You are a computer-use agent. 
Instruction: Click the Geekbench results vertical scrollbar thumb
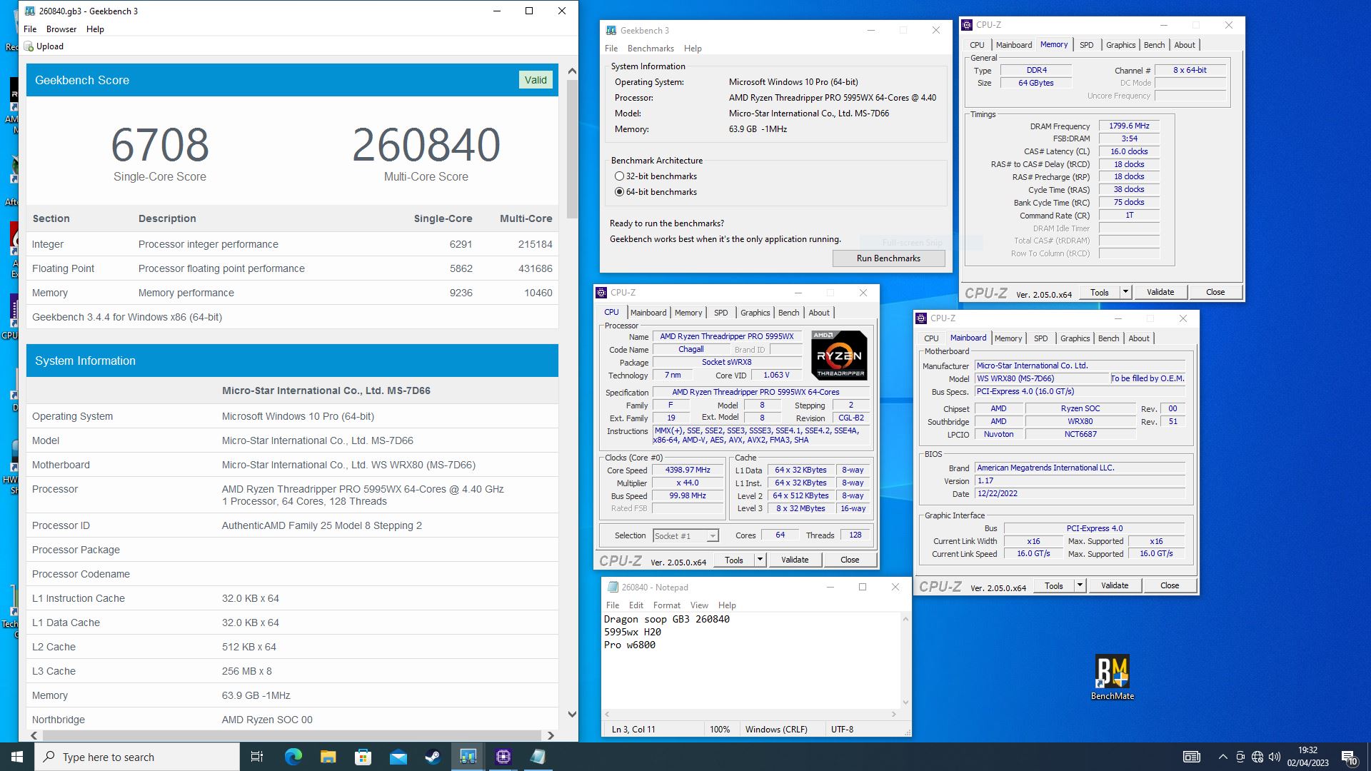(572, 148)
